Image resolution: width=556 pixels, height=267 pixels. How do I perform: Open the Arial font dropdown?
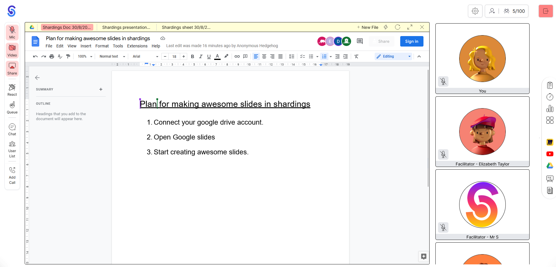(145, 56)
